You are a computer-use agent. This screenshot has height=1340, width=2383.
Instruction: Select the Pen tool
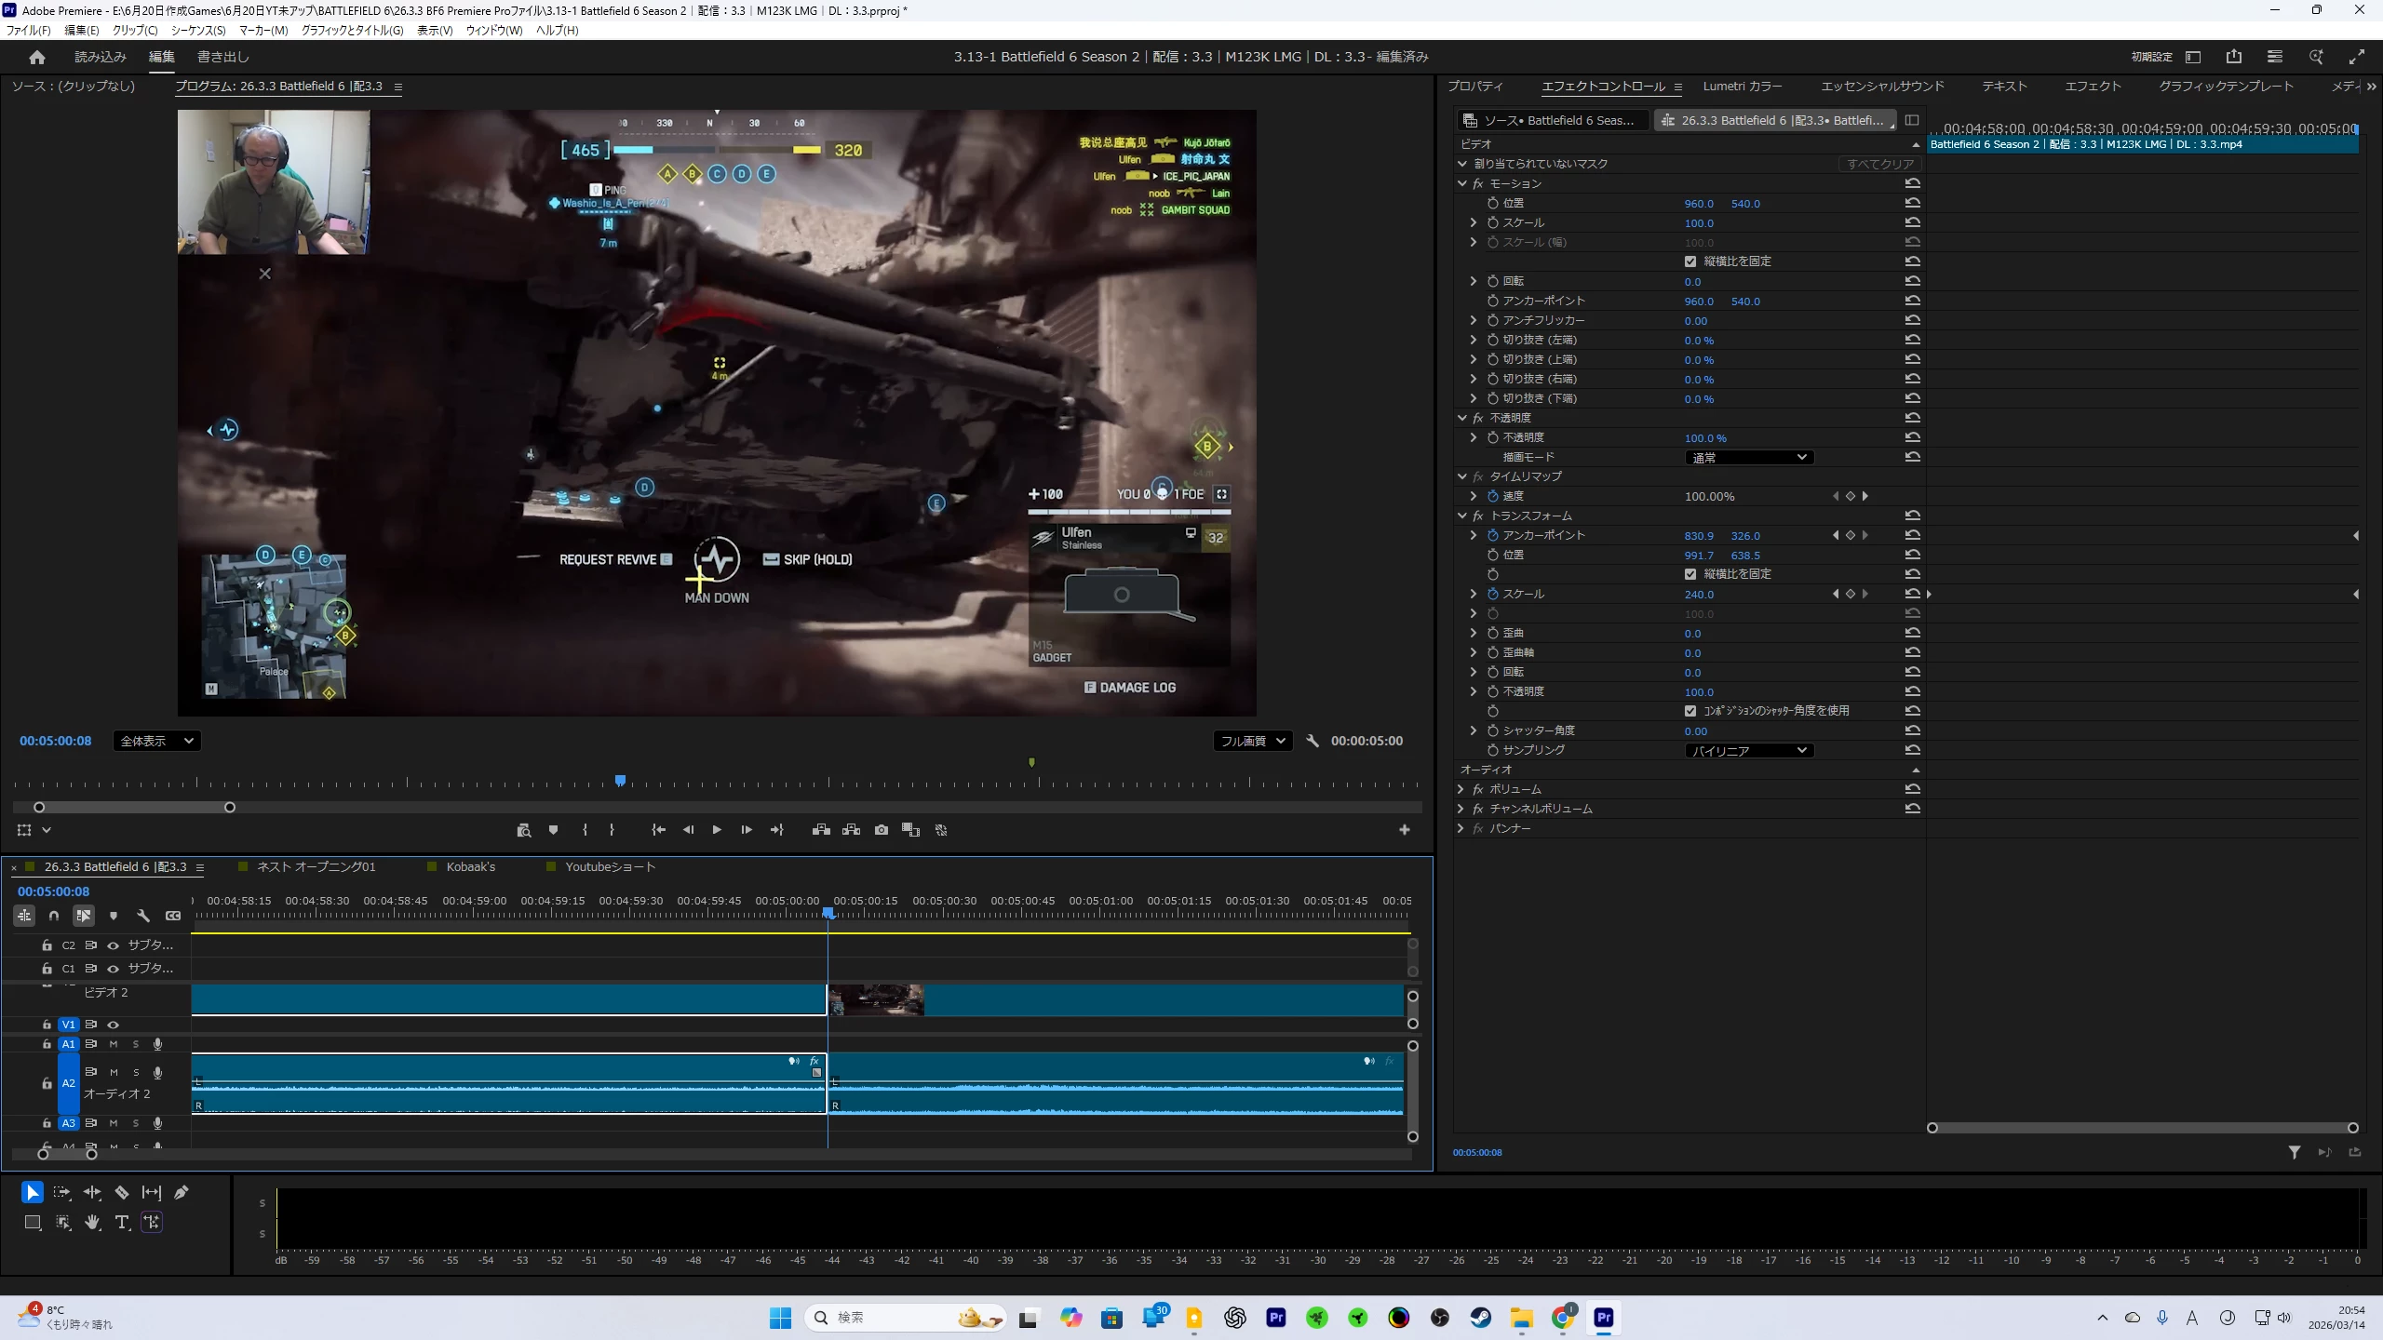tap(182, 1192)
